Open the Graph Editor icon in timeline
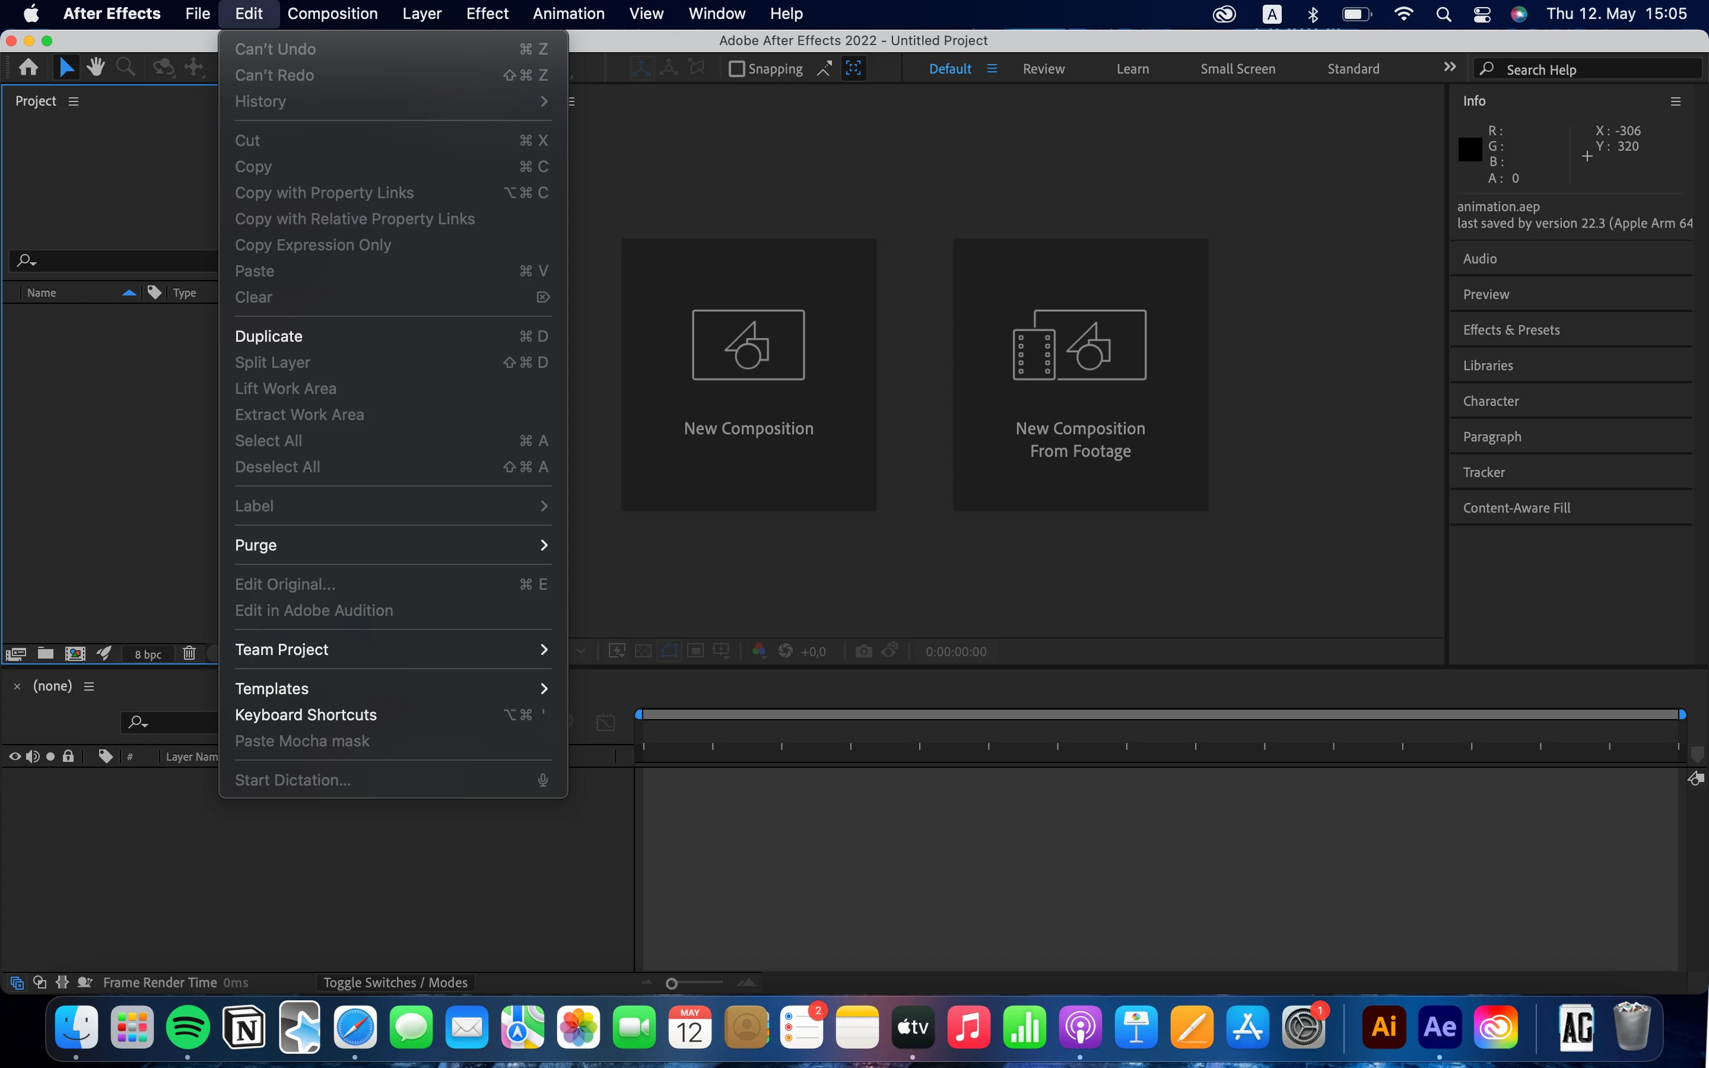The width and height of the screenshot is (1709, 1068). click(605, 722)
